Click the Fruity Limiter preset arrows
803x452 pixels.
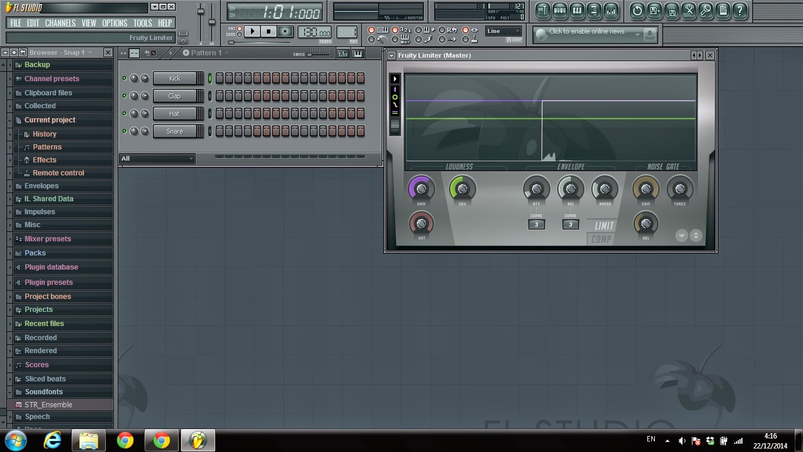pos(697,55)
